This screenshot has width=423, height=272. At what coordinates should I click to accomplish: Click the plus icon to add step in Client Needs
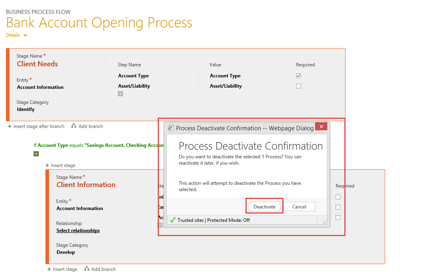(x=120, y=94)
